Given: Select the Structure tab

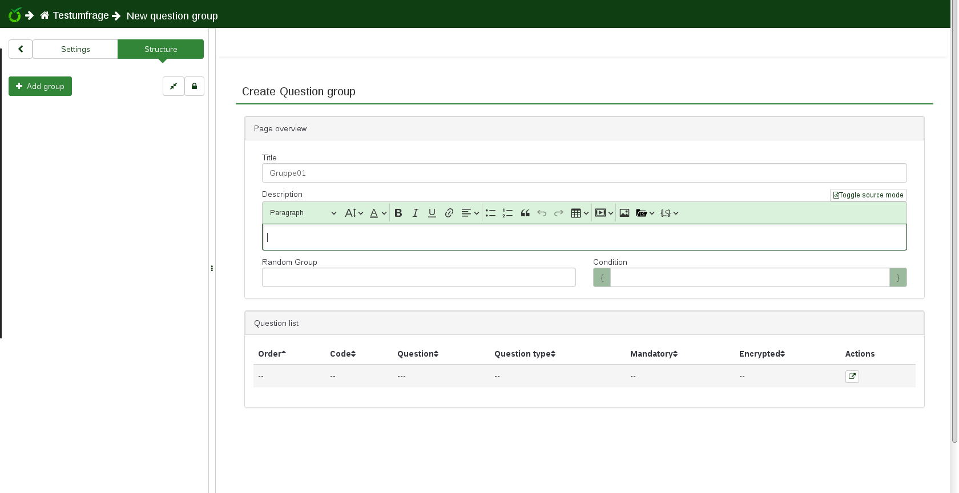Looking at the screenshot, I should [x=160, y=49].
